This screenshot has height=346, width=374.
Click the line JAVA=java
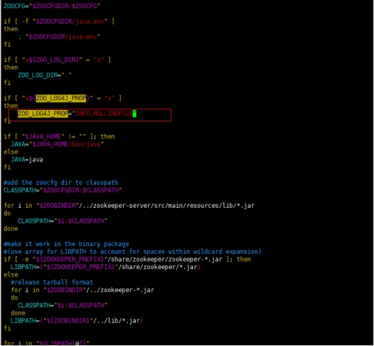point(27,159)
